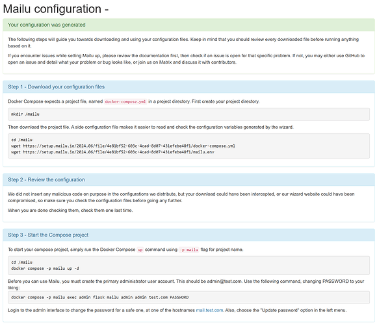Click paragraph beginning 'Before you can use Mailu'
The image size is (377, 325).
coord(186,285)
